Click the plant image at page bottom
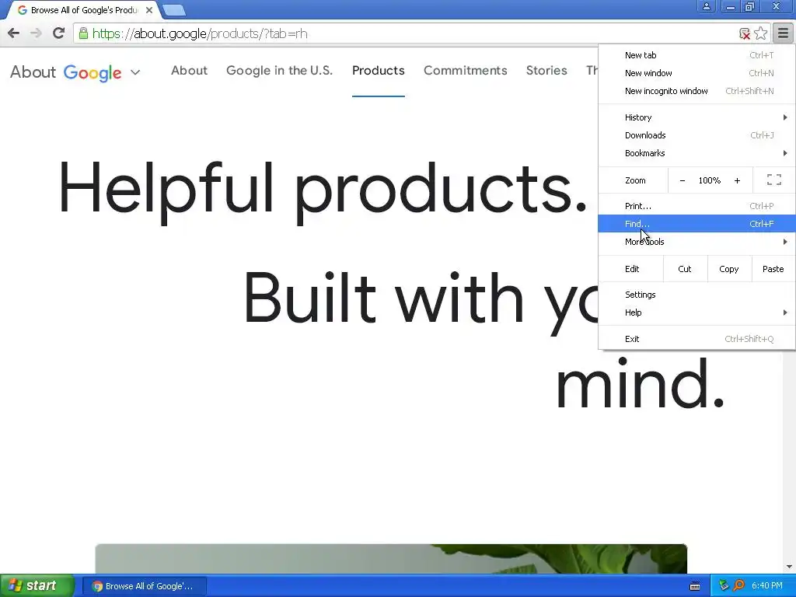 (391, 558)
